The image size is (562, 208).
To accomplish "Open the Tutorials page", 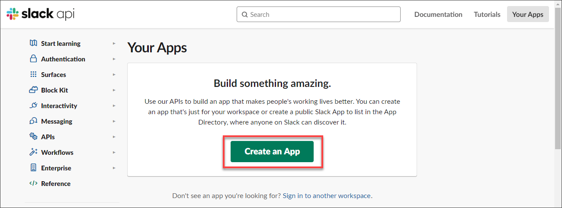I will (487, 14).
